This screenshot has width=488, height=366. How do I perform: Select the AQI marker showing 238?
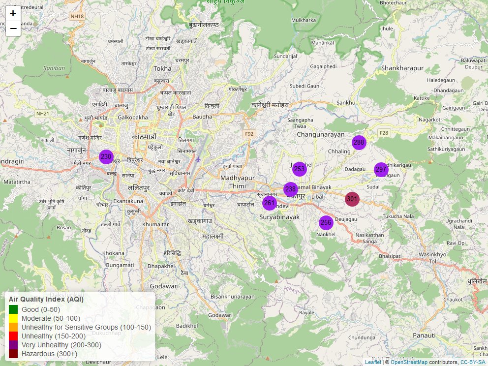(x=290, y=189)
